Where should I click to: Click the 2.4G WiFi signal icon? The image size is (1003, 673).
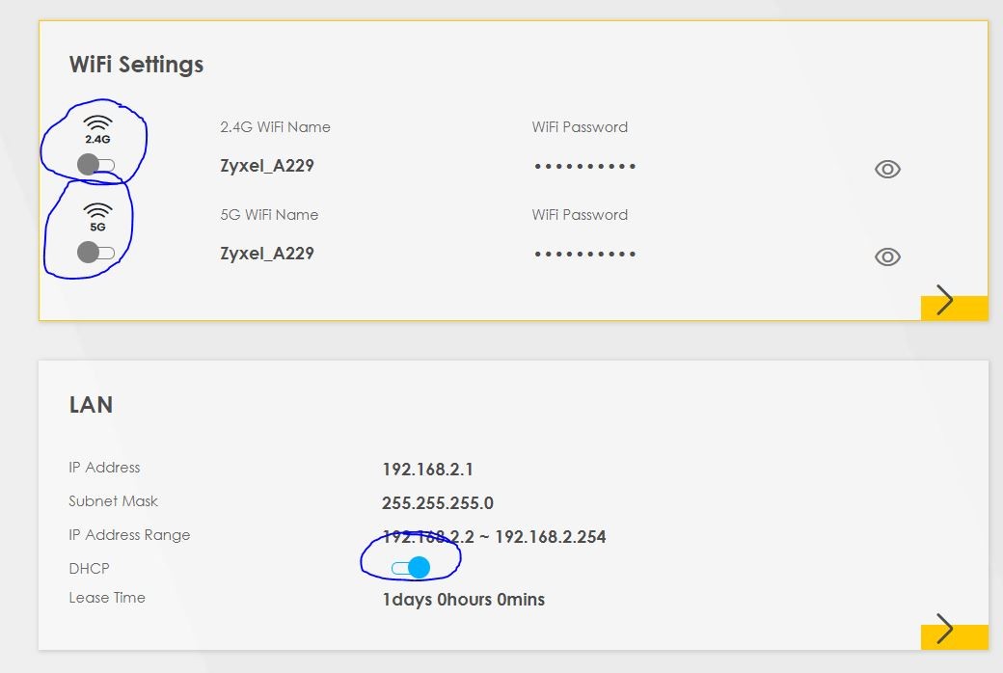[97, 124]
